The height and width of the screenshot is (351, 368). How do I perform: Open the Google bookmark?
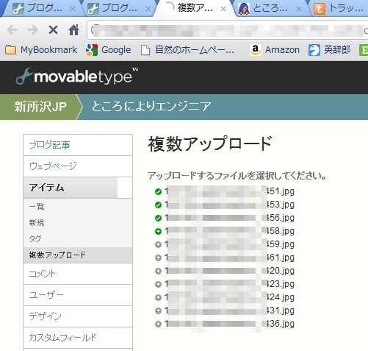[x=109, y=50]
